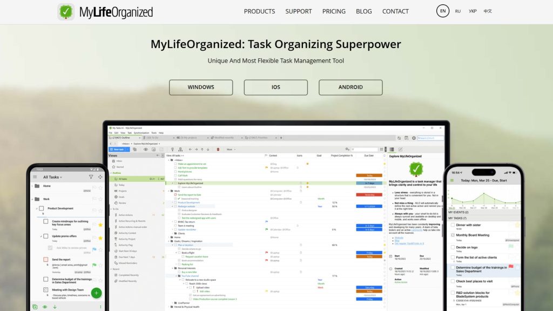Expand Product Development in desktop outline

click(172, 202)
